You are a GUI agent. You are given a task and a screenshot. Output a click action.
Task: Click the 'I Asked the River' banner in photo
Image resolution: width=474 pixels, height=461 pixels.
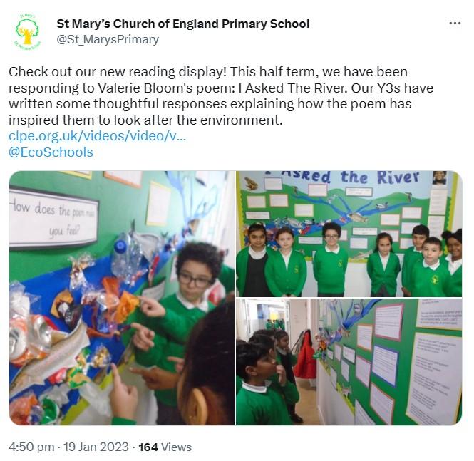(344, 177)
